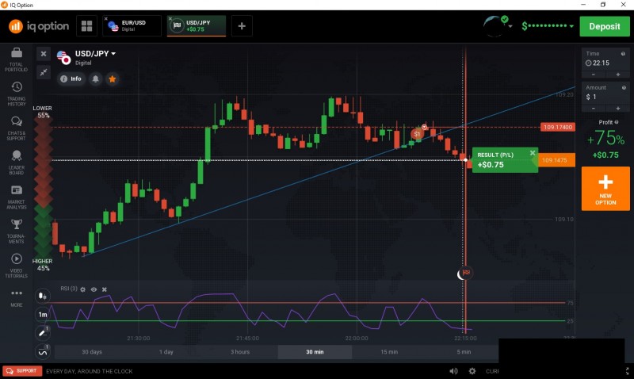This screenshot has height=379, width=634.
Task: Increase the expiration Time
Action: 618,75
